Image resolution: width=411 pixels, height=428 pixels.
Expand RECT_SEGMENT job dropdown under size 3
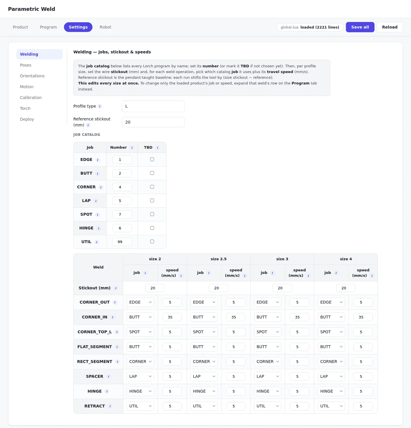click(267, 362)
